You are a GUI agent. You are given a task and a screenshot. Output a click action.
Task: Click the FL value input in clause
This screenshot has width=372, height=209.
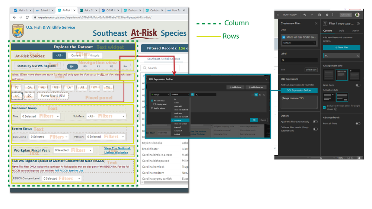coord(206,94)
